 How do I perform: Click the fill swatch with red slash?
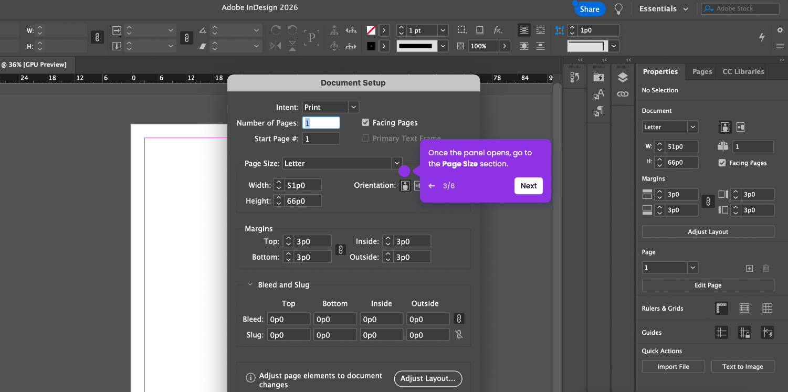371,30
